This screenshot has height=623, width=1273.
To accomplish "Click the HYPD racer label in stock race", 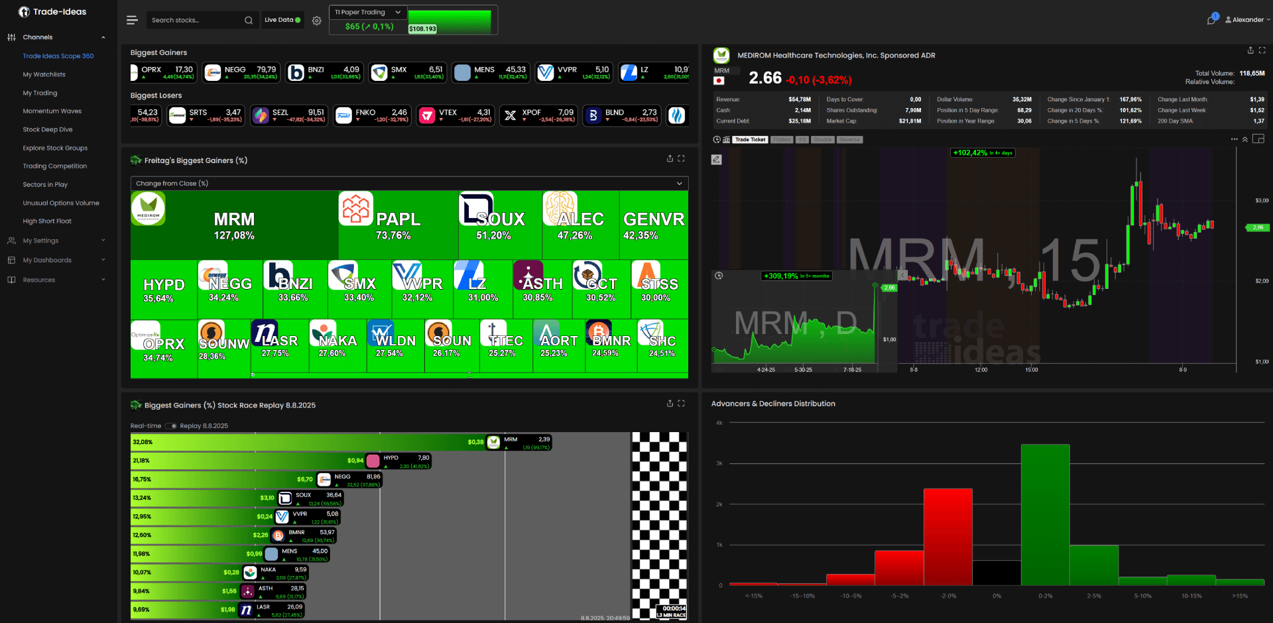I will (398, 461).
